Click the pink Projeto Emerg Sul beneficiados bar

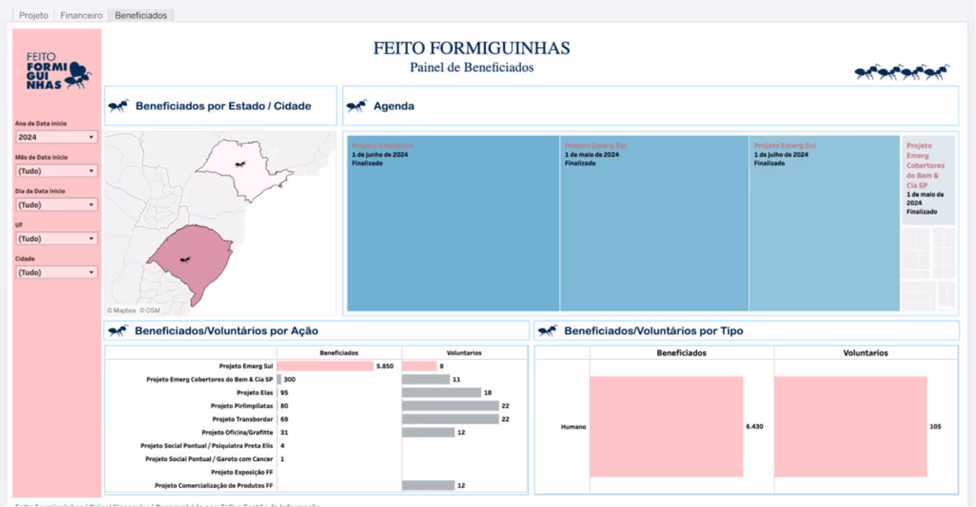tap(325, 366)
